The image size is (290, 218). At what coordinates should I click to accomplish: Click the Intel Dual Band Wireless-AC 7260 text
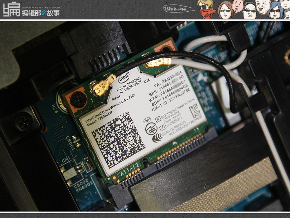tap(110, 108)
